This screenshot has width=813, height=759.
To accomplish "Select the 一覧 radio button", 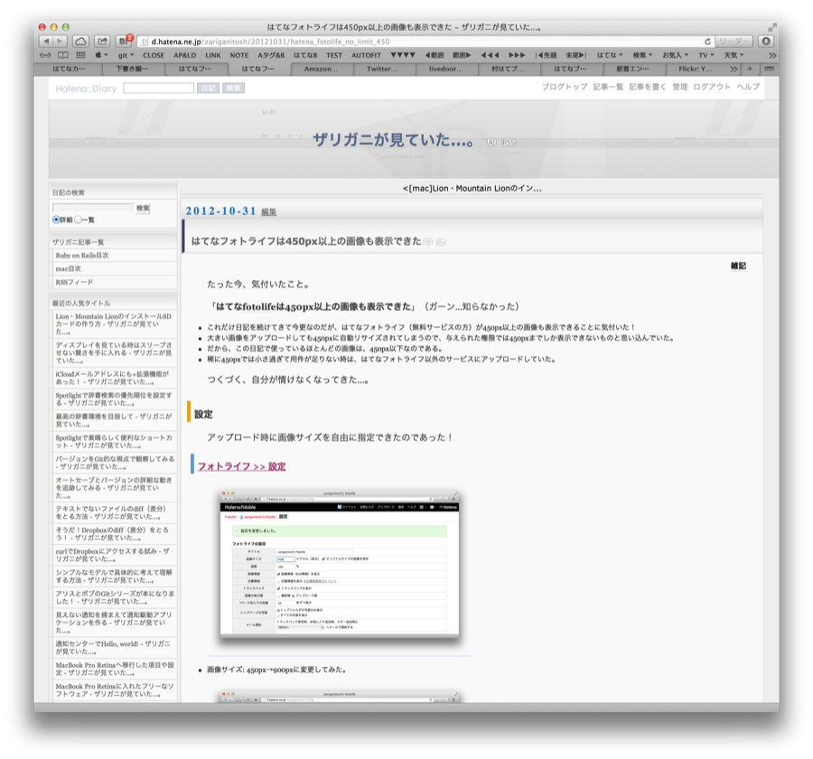I will tap(78, 220).
